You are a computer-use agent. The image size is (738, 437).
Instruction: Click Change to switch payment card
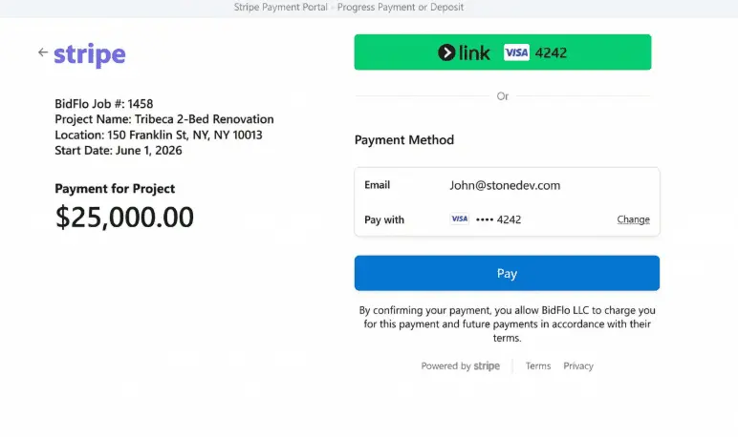(633, 219)
